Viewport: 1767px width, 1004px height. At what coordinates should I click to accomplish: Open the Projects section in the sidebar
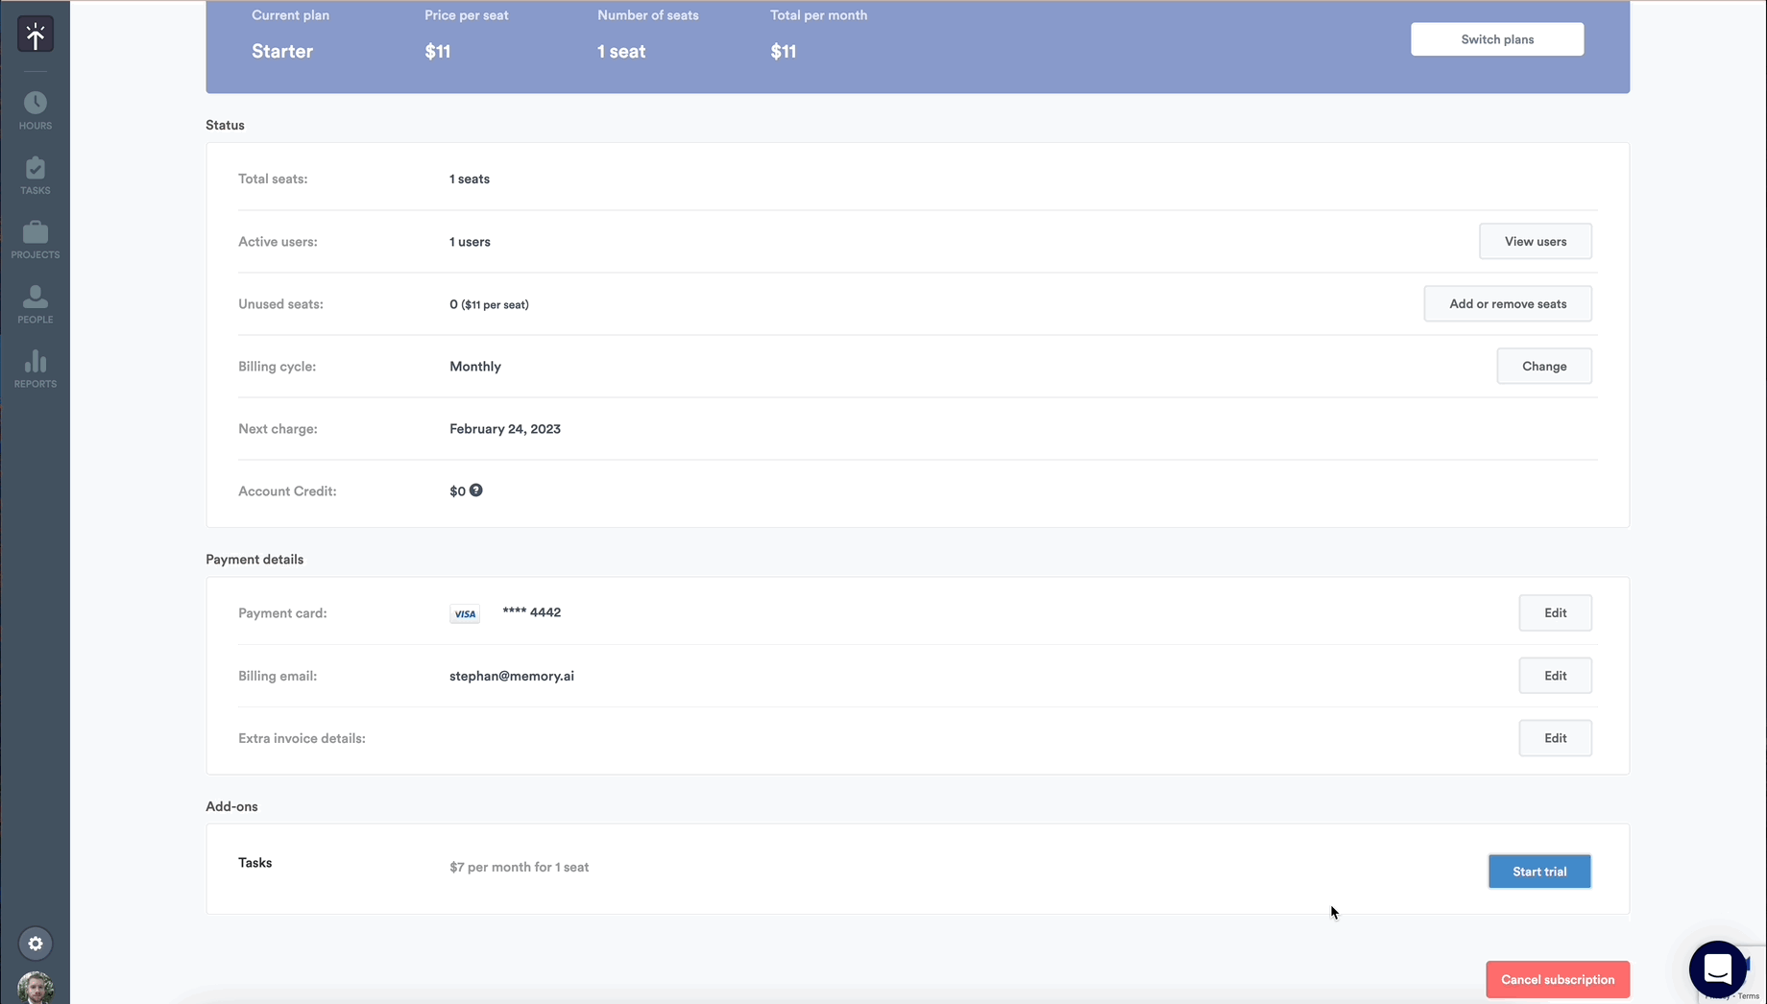pyautogui.click(x=36, y=237)
